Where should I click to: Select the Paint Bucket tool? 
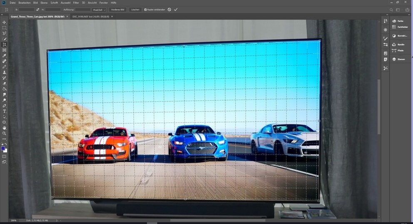click(x=4, y=89)
